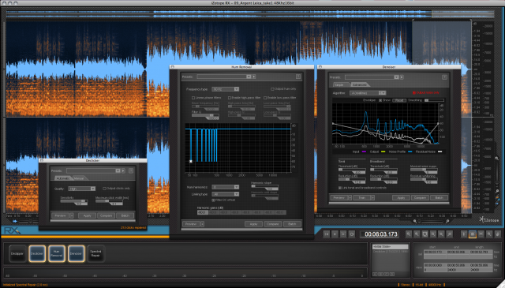This screenshot has height=288, width=505.
Task: Toggle Output clicks only checkbox
Action: [104, 189]
